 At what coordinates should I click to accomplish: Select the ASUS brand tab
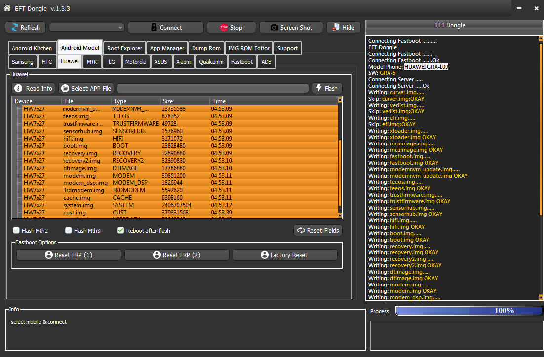point(160,62)
